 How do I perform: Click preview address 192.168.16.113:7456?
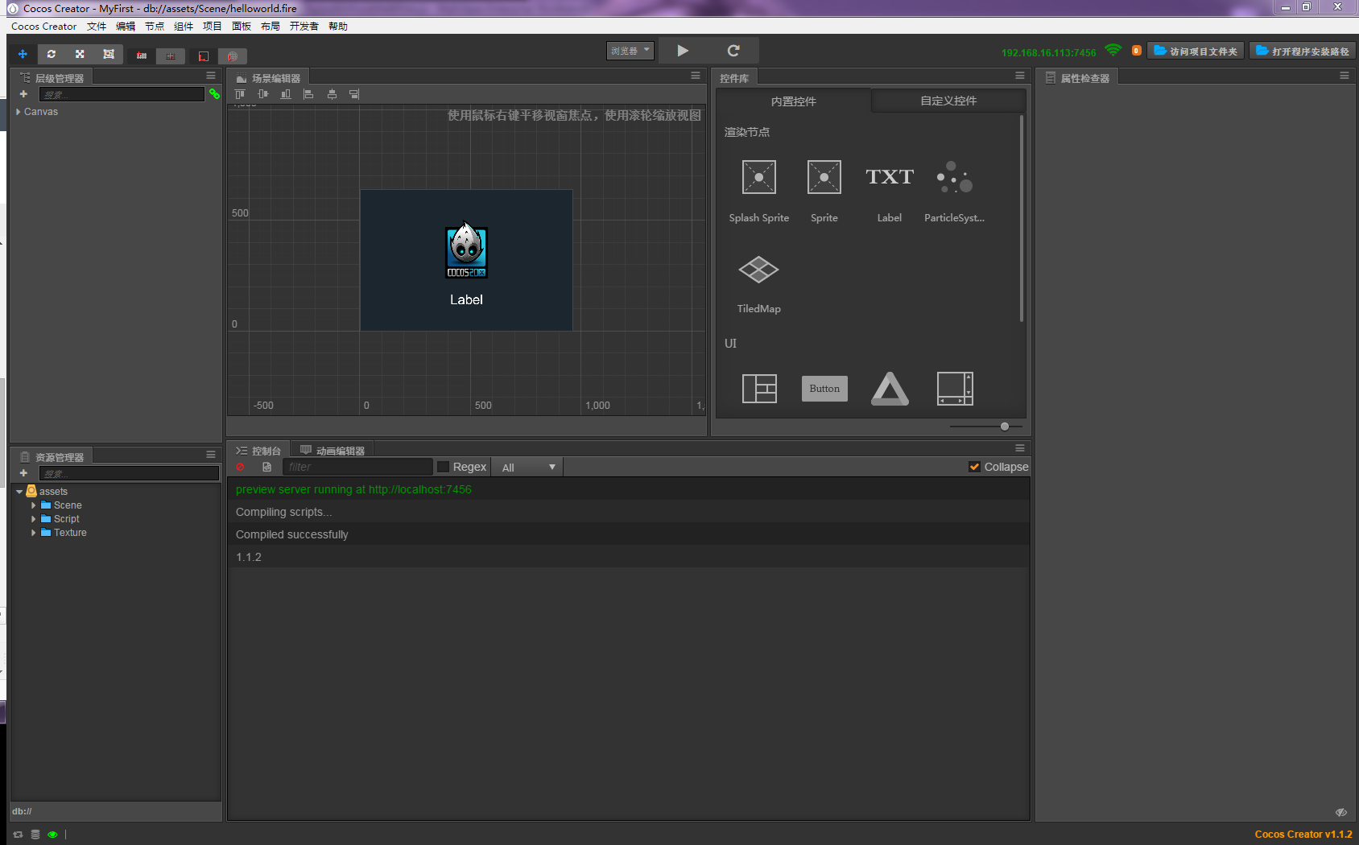(1048, 52)
